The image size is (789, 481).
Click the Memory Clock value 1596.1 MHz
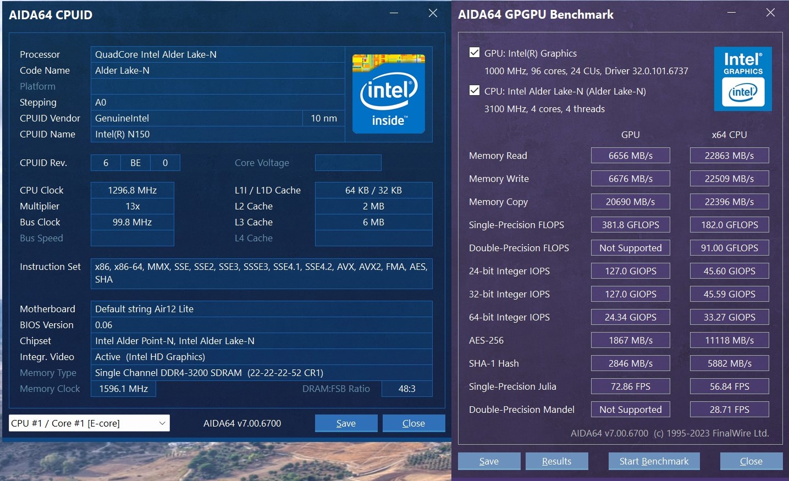pos(124,389)
